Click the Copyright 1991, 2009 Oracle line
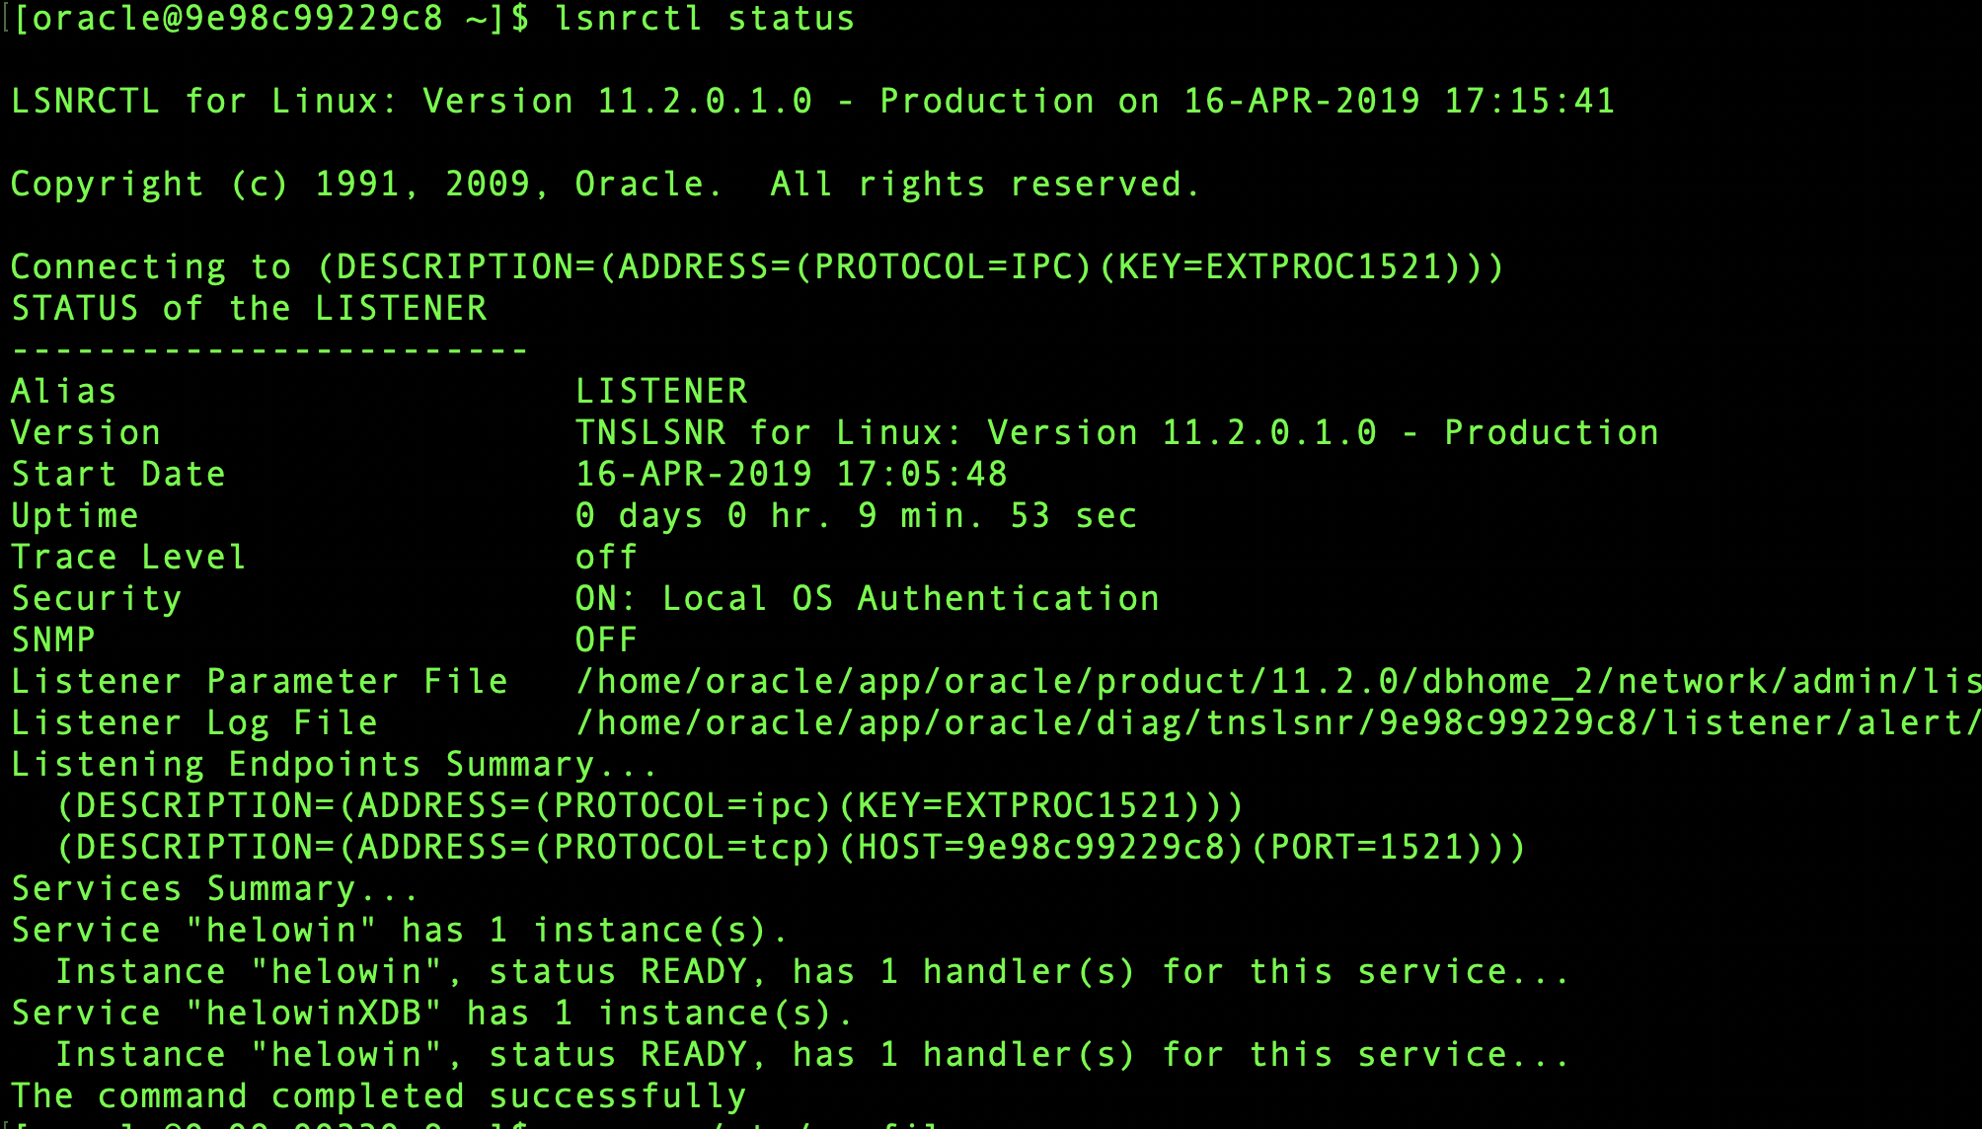Screen dimensions: 1982x1129 point(604,184)
